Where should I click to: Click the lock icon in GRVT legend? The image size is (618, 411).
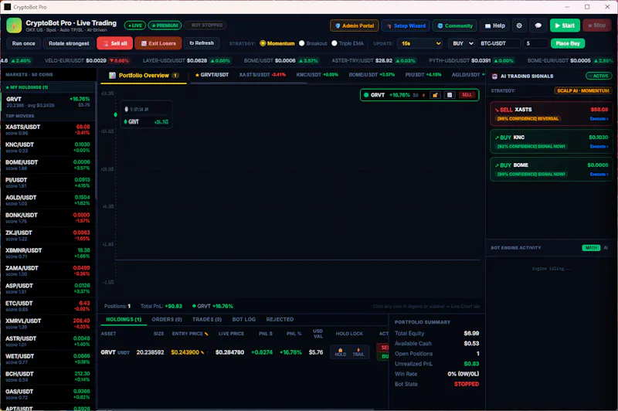435,95
